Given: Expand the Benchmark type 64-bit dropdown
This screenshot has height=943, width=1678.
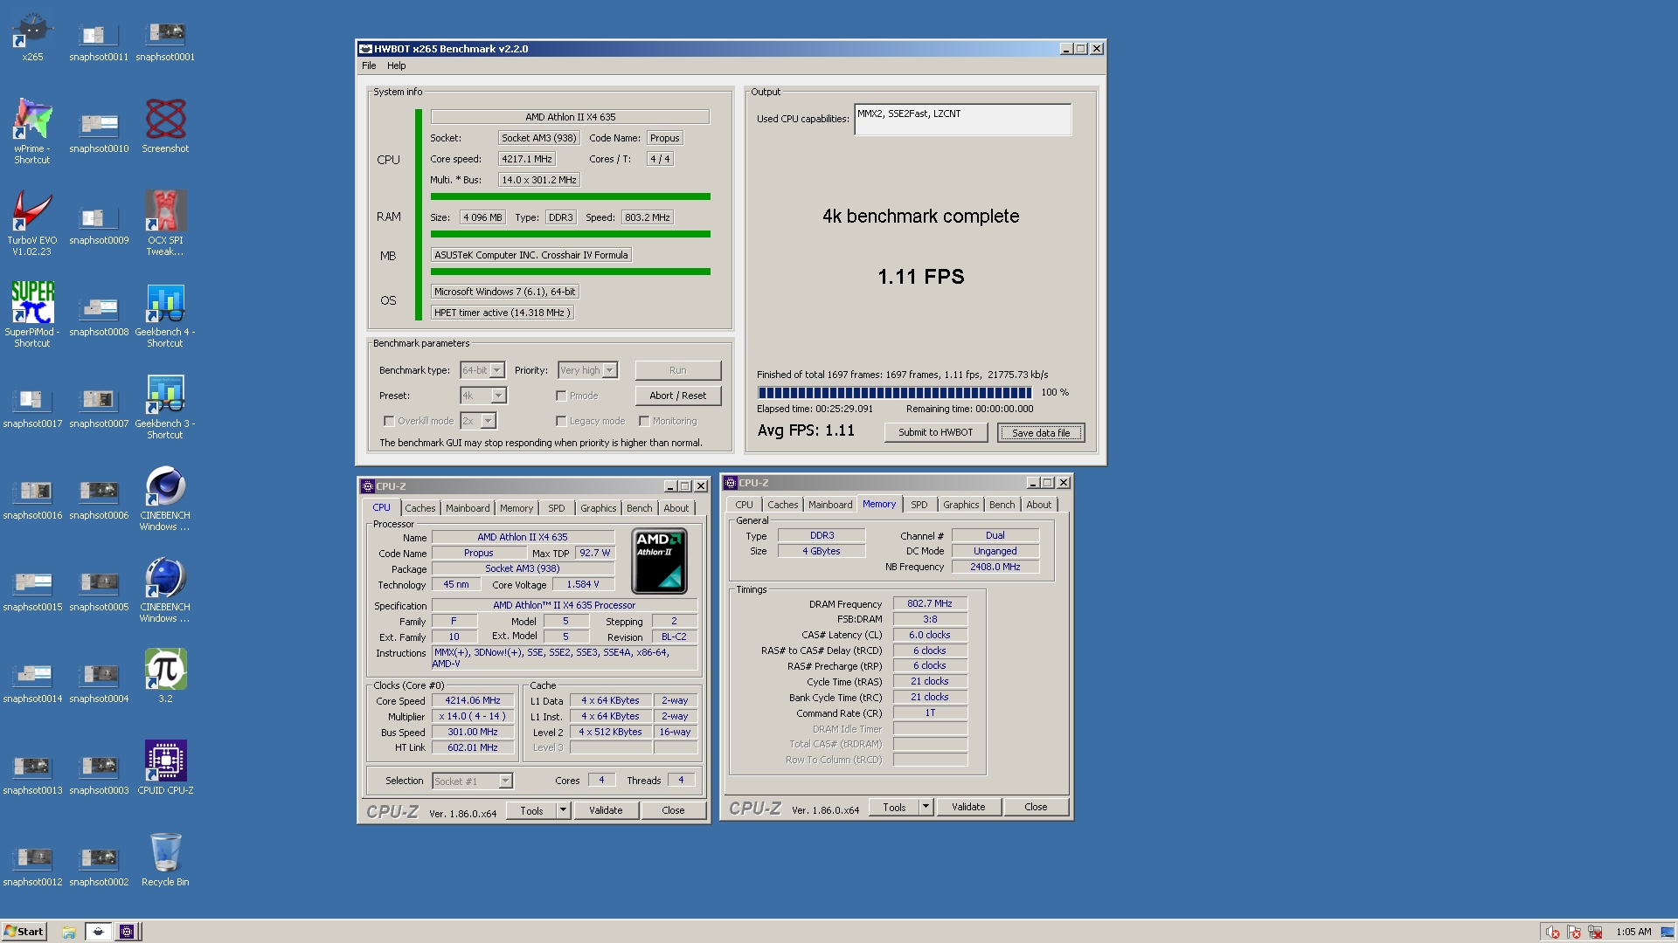Looking at the screenshot, I should 496,370.
